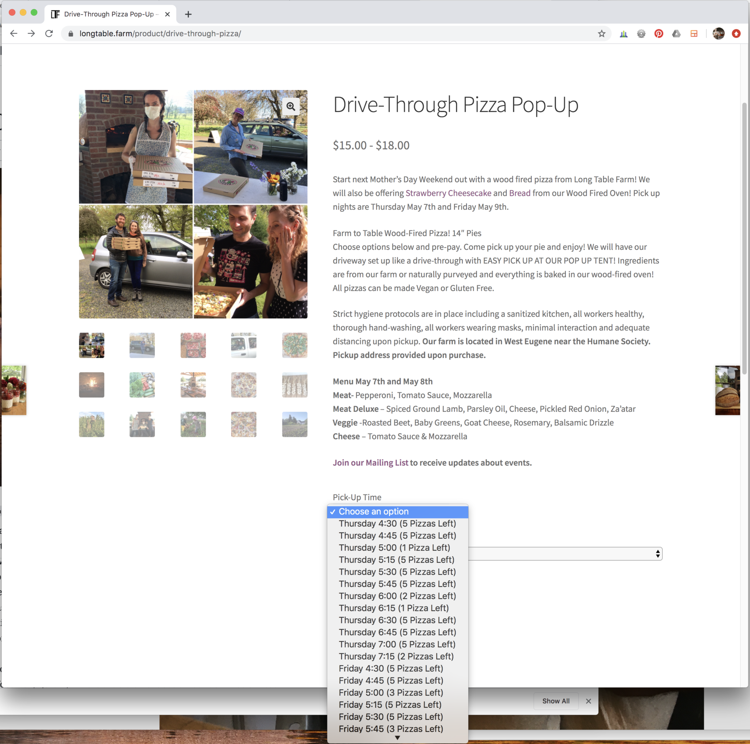Open the Google Drive extension icon

[676, 34]
